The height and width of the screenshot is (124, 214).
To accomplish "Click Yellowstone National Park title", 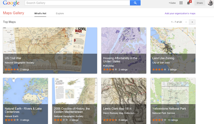I will tap(169, 108).
